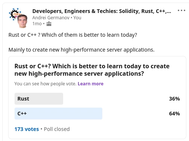Viewport: 189px width, 141px height.
Task: Click the 64% C++ percentage
Action: [x=174, y=114]
